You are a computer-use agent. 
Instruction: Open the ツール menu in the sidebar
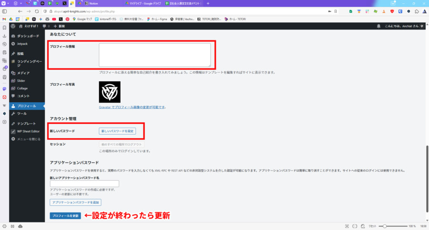point(21,114)
